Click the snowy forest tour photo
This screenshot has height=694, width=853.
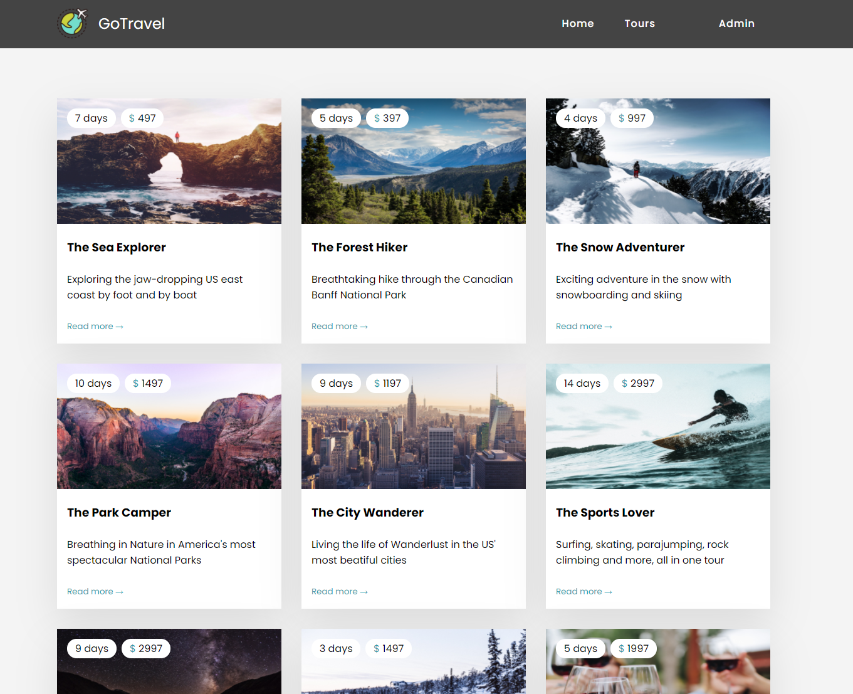[x=414, y=661]
